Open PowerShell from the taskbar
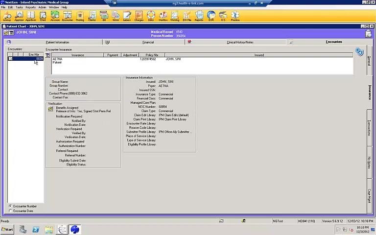 36,230
